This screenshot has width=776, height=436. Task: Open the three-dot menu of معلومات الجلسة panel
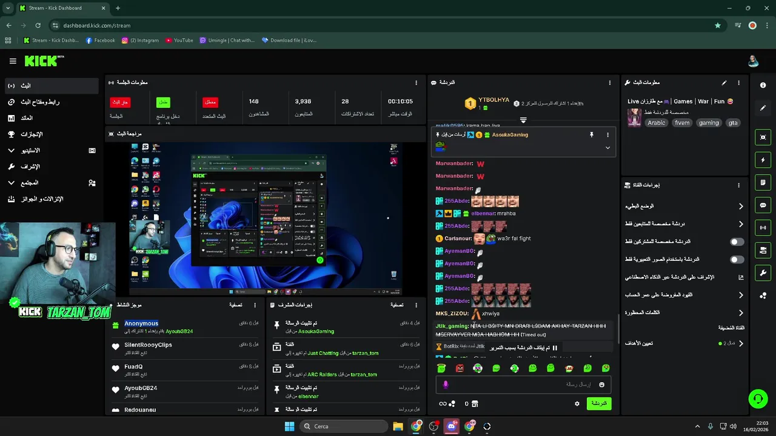(416, 82)
